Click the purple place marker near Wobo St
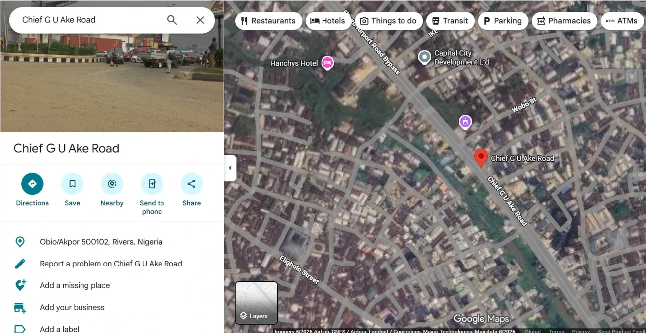 (465, 122)
